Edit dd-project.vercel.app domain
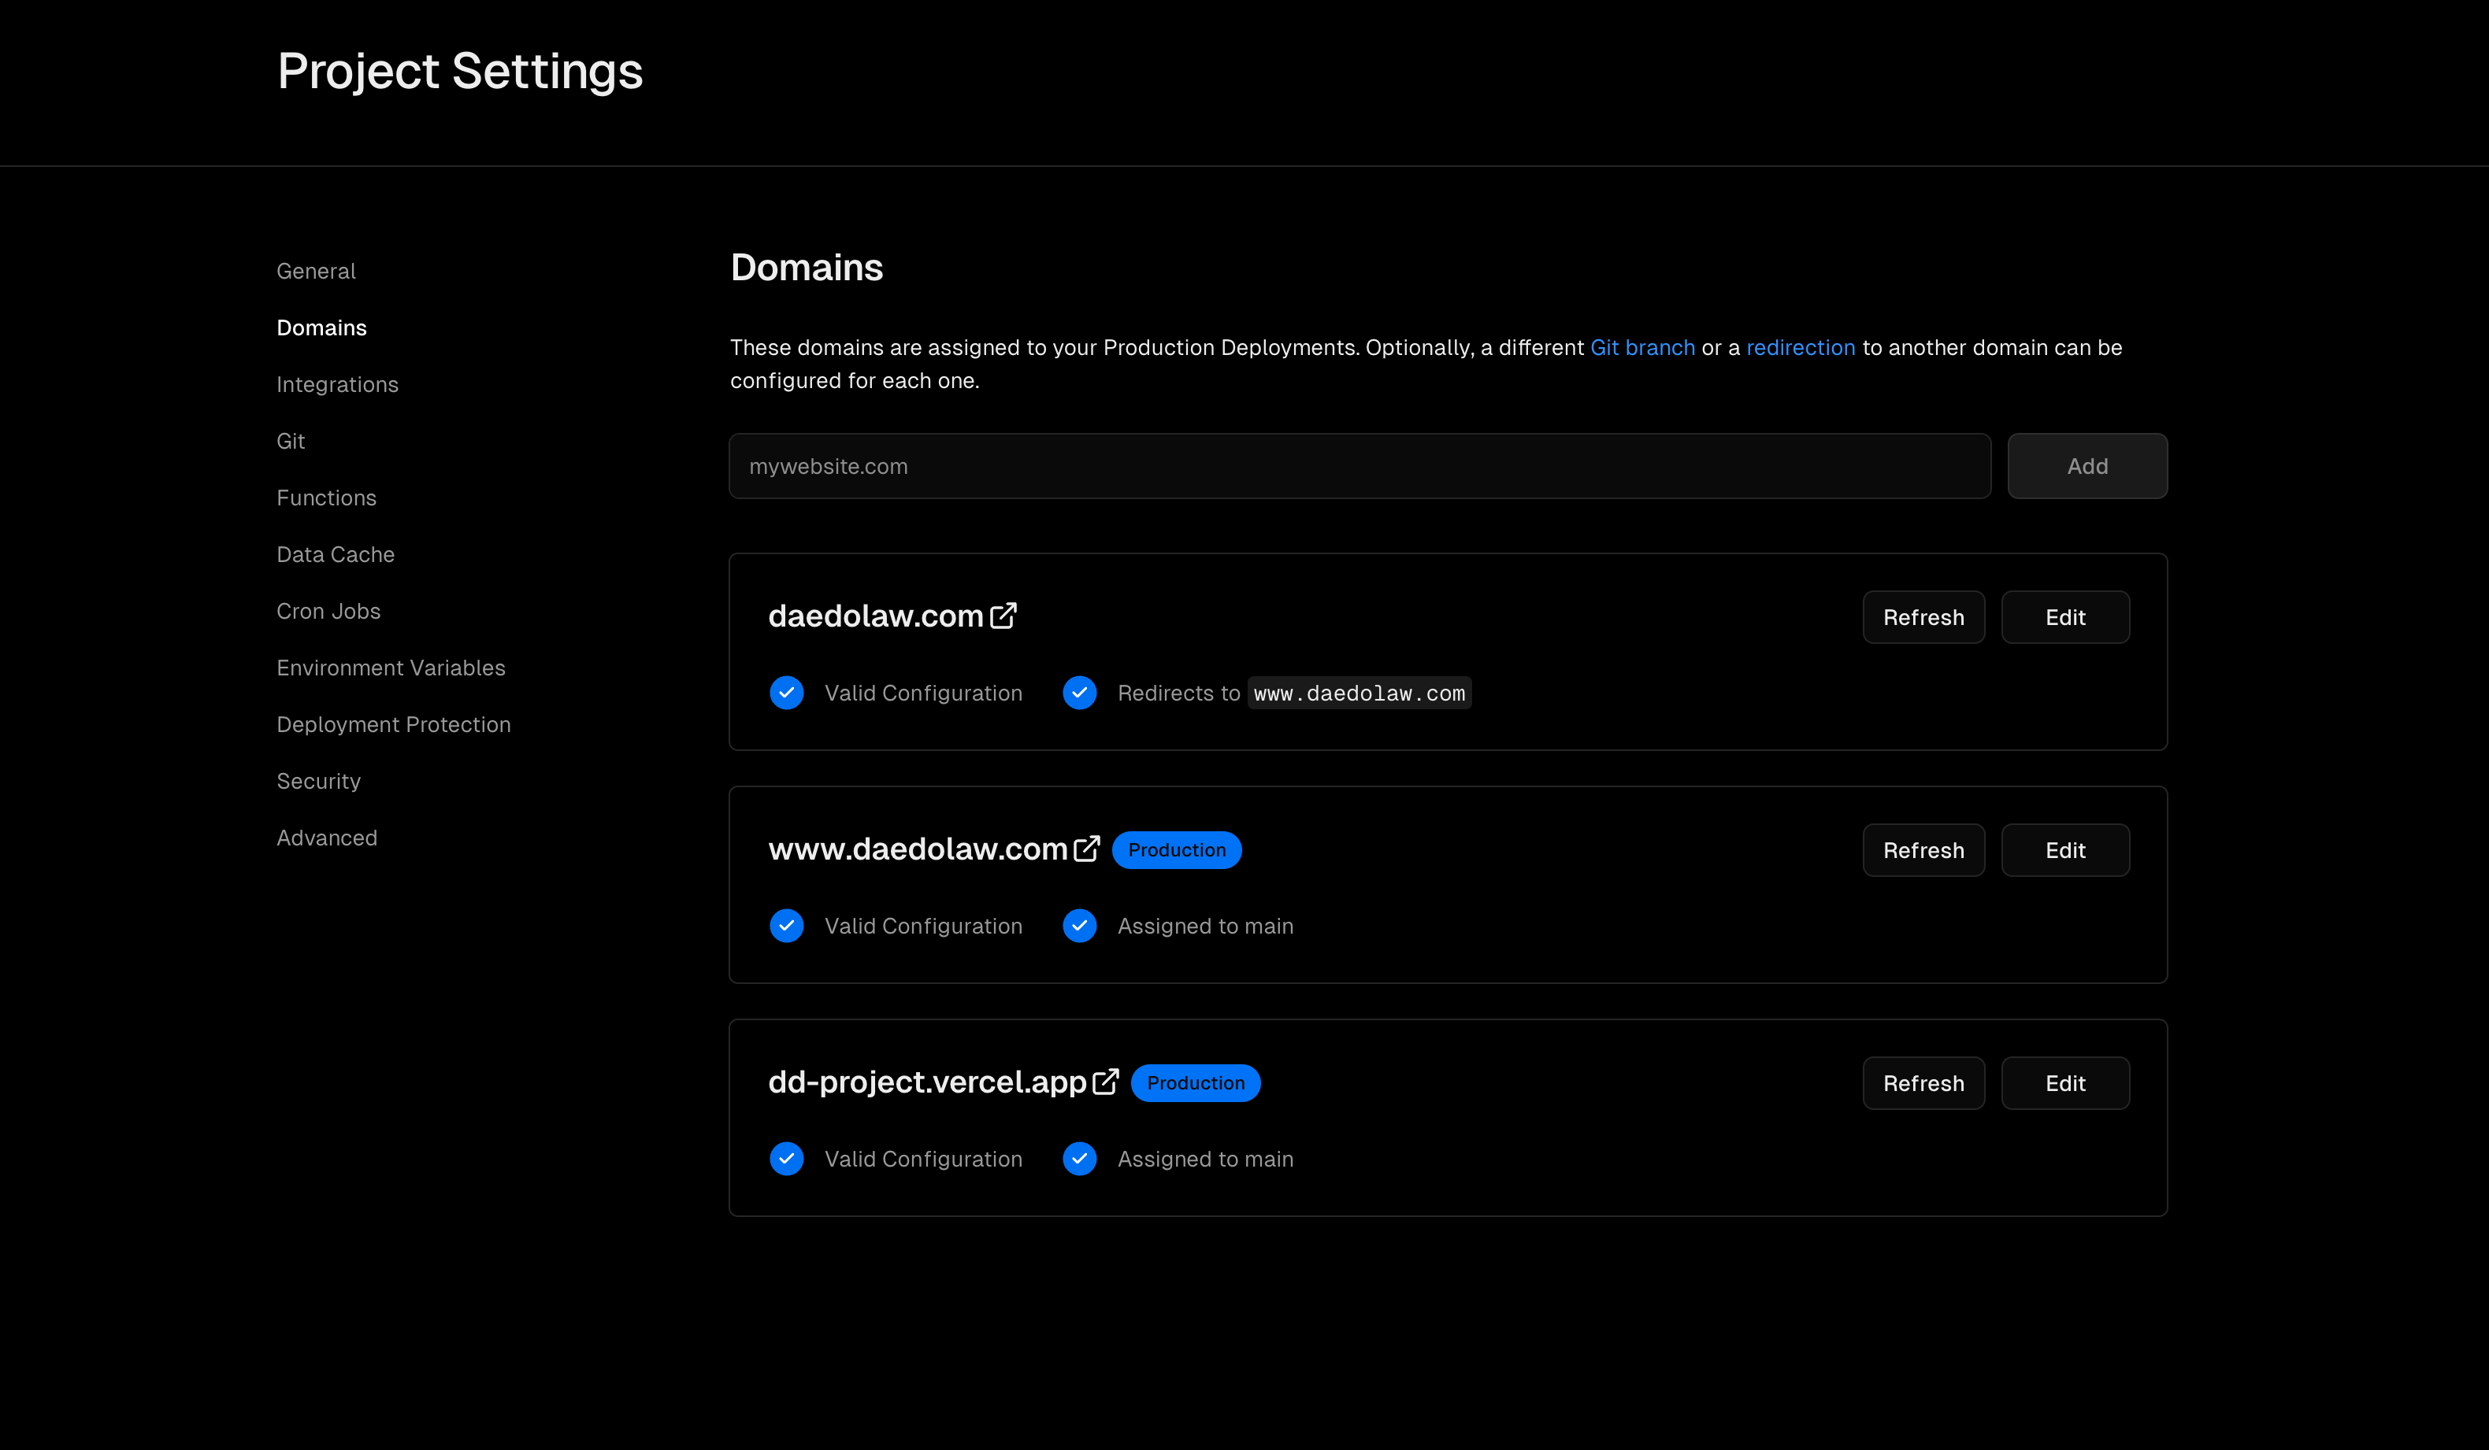Screen dimensions: 2489x1450 [2065, 1083]
